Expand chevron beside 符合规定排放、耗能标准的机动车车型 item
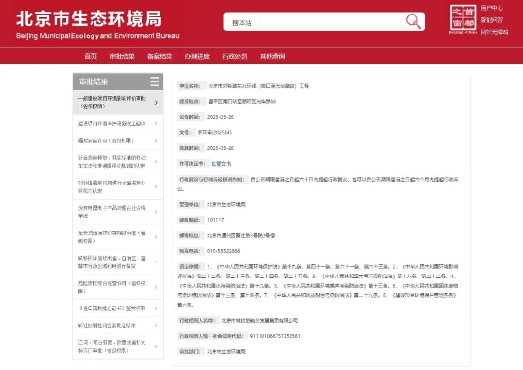 (156, 162)
